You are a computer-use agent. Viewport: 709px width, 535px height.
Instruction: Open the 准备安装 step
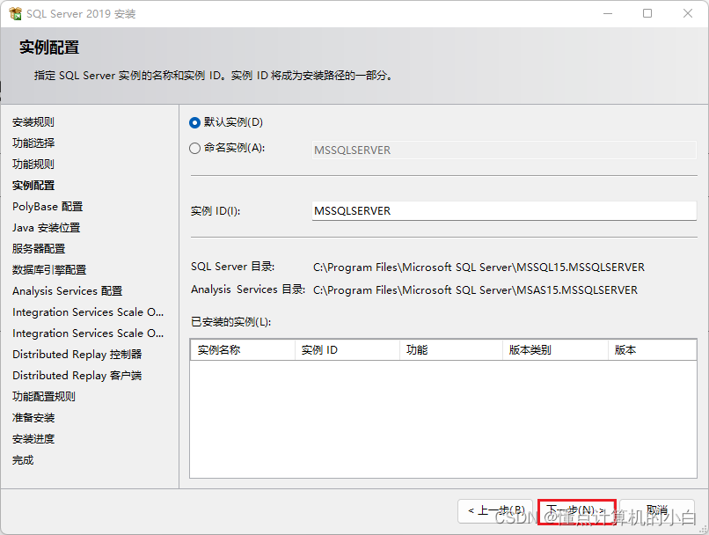point(33,418)
